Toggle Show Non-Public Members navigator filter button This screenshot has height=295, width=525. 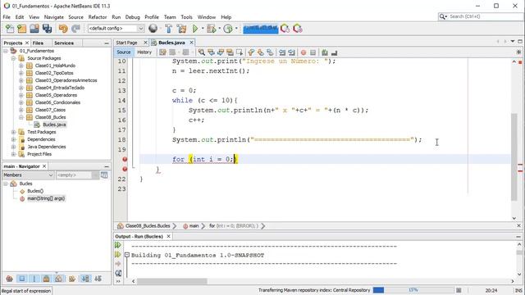(47, 279)
